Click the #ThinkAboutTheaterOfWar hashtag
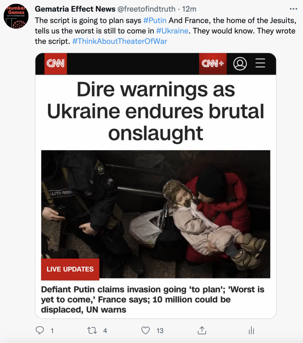303x343 pixels. pos(120,41)
